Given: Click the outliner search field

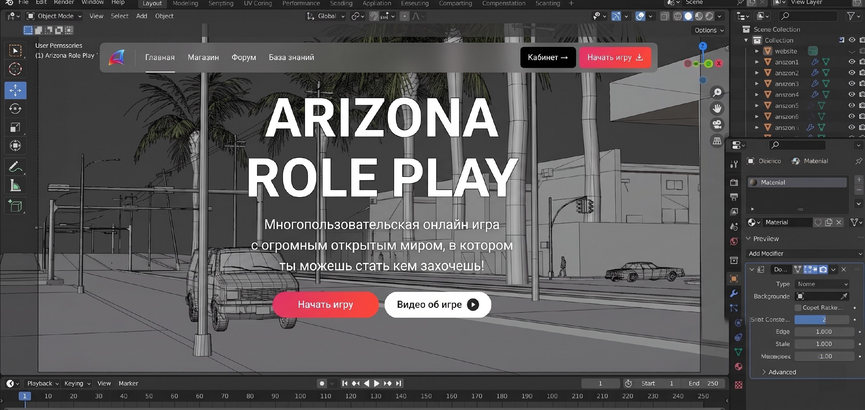Looking at the screenshot, I should [808, 16].
